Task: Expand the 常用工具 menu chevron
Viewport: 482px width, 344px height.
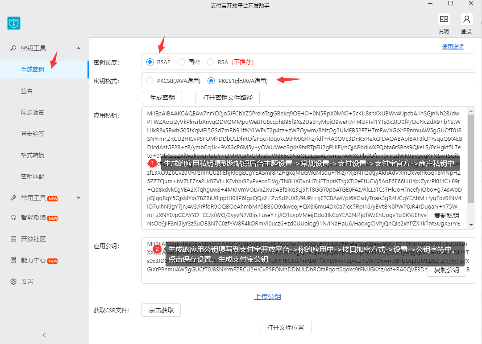Action: point(79,198)
